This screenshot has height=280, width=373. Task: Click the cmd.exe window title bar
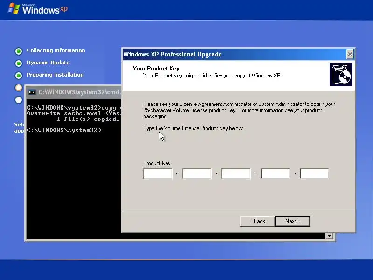[x=74, y=92]
